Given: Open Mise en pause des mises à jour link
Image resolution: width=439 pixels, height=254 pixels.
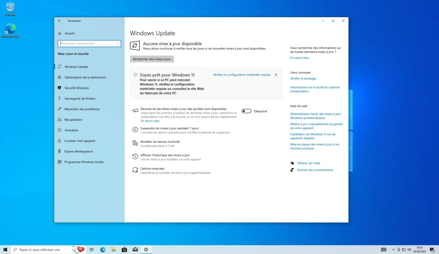Looking at the screenshot, I should [314, 146].
